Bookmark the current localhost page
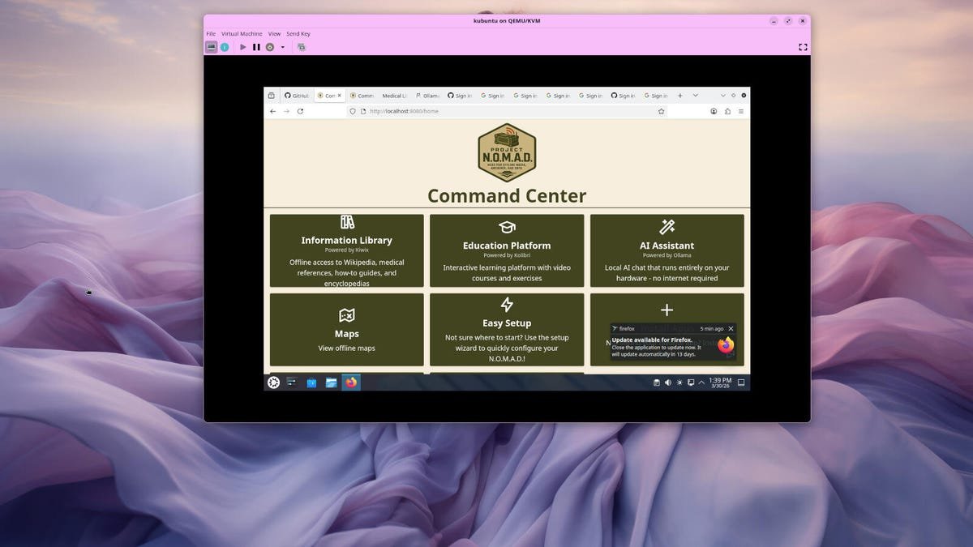The height and width of the screenshot is (547, 973). click(661, 111)
